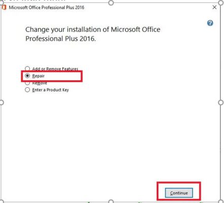Click the bottom-center image selection handle
Screen dimensions: 224x203
pyautogui.click(x=111, y=201)
